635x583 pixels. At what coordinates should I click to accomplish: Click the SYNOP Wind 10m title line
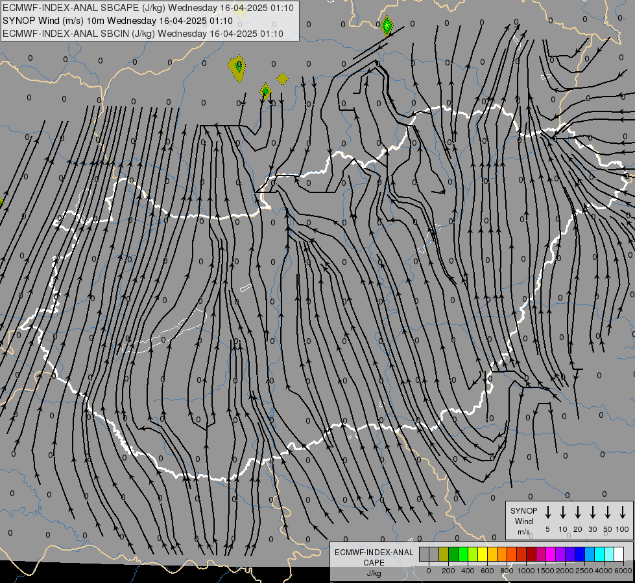pyautogui.click(x=117, y=21)
